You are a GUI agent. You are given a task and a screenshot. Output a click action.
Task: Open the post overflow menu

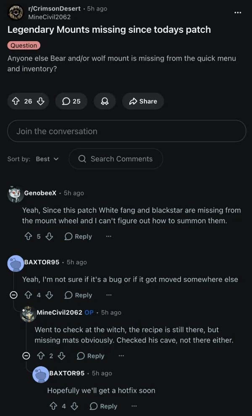(238, 13)
